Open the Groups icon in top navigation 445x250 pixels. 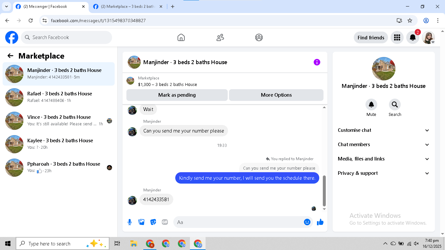click(x=259, y=37)
